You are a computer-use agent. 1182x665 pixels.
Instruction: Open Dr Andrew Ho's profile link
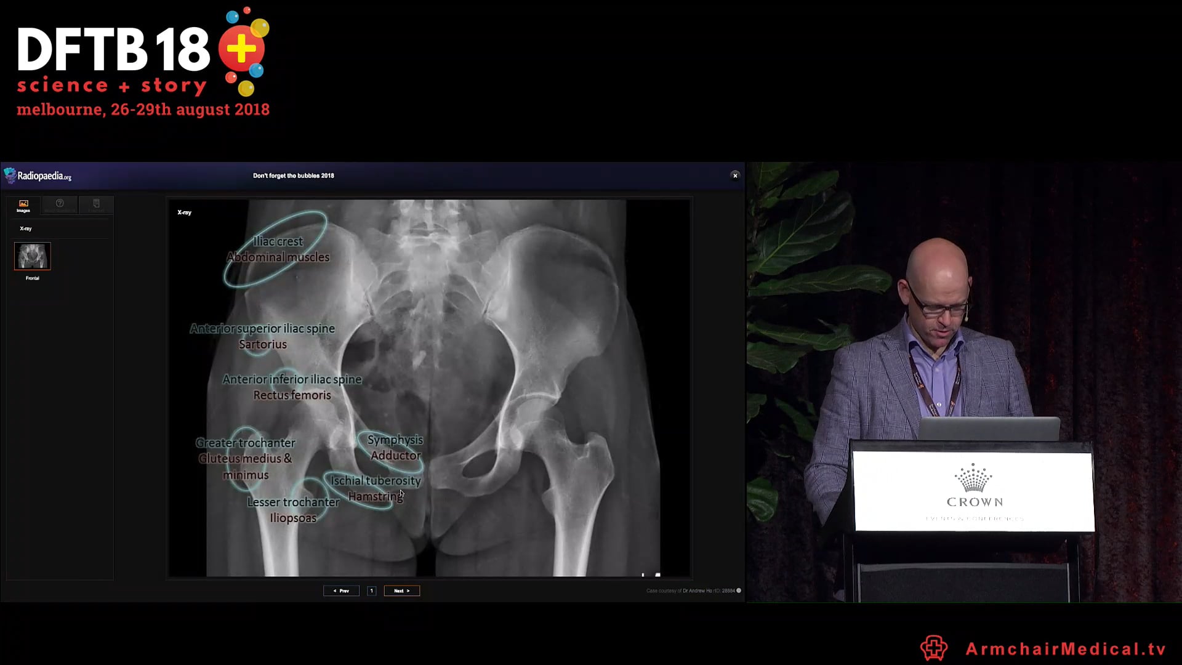pyautogui.click(x=694, y=591)
